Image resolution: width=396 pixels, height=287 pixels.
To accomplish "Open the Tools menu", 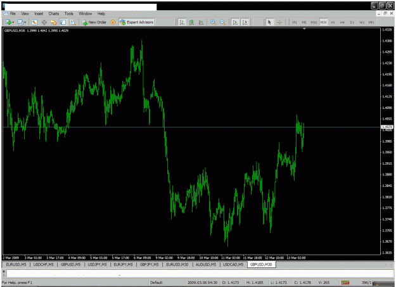I will (x=68, y=14).
